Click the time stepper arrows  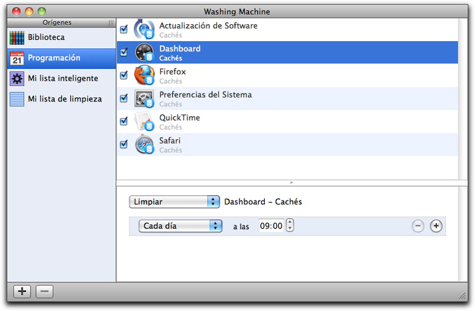290,225
